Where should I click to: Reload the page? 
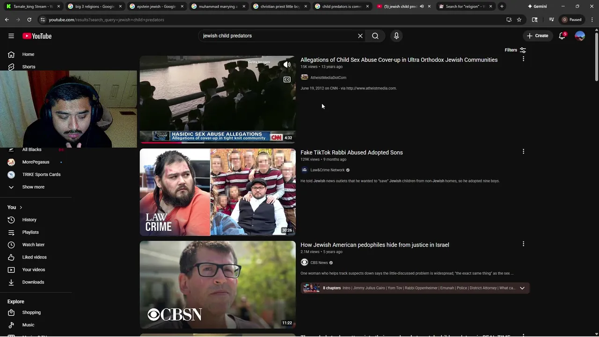tap(29, 20)
